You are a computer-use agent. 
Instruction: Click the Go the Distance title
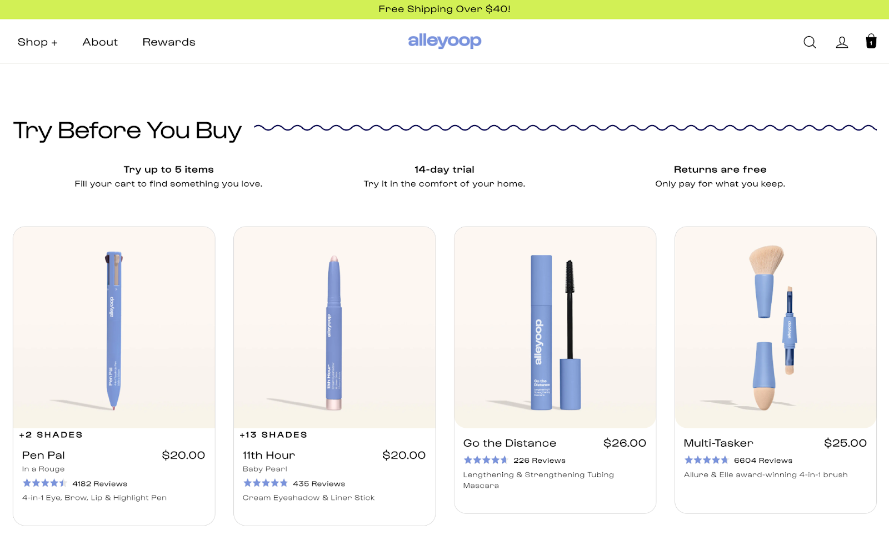(510, 443)
